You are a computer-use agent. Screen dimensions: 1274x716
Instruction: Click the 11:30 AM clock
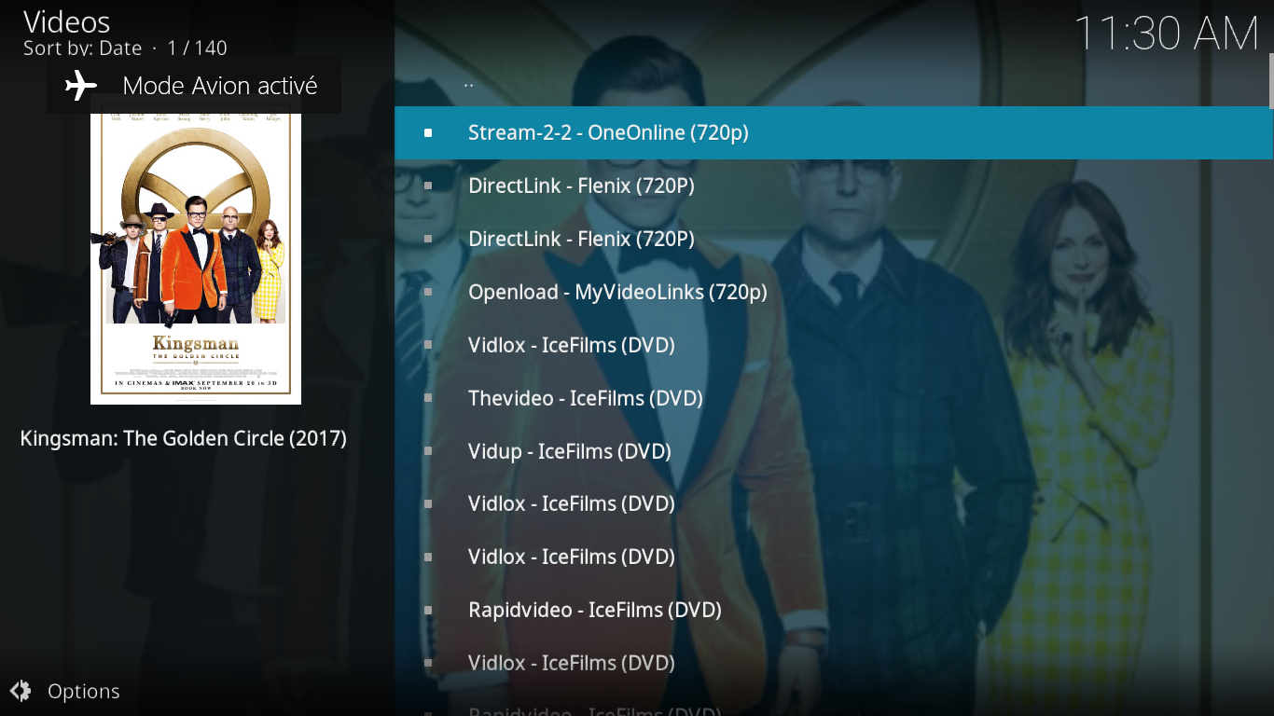click(x=1167, y=34)
